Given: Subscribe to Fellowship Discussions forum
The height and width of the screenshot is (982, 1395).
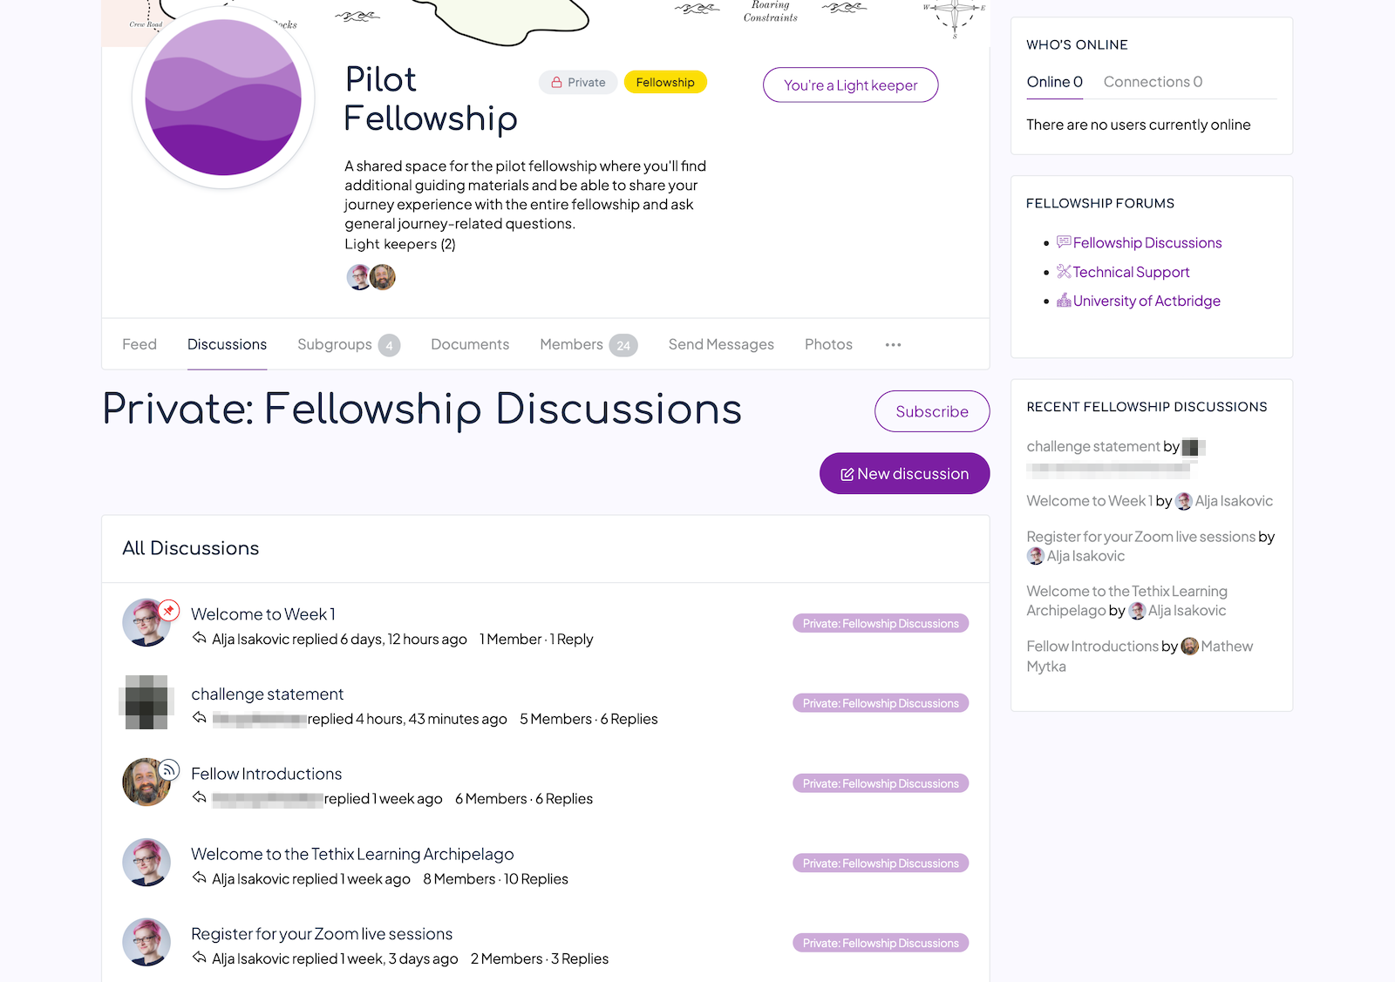Looking at the screenshot, I should click(x=932, y=411).
